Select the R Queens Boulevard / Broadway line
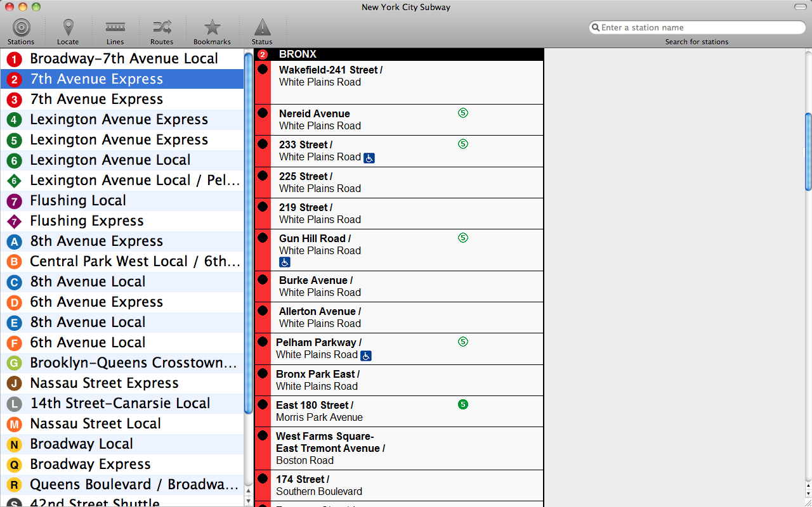The width and height of the screenshot is (812, 507). pos(122,485)
